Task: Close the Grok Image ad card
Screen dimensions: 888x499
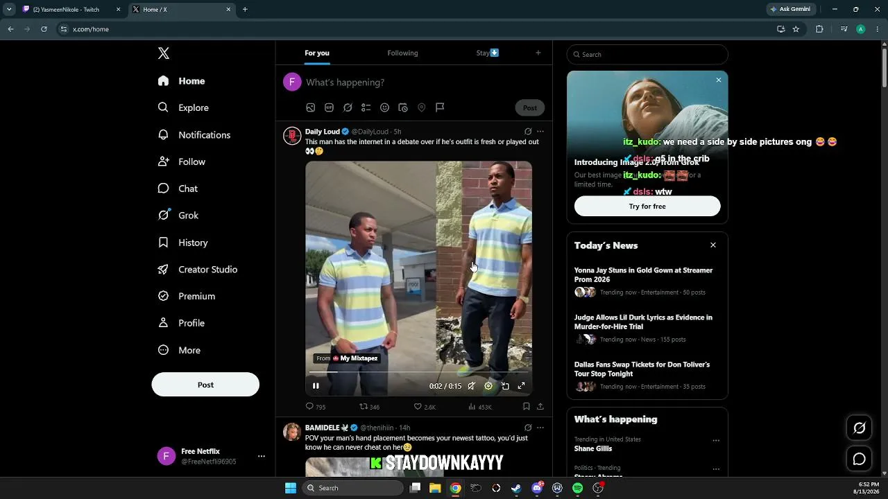Action: coord(719,80)
